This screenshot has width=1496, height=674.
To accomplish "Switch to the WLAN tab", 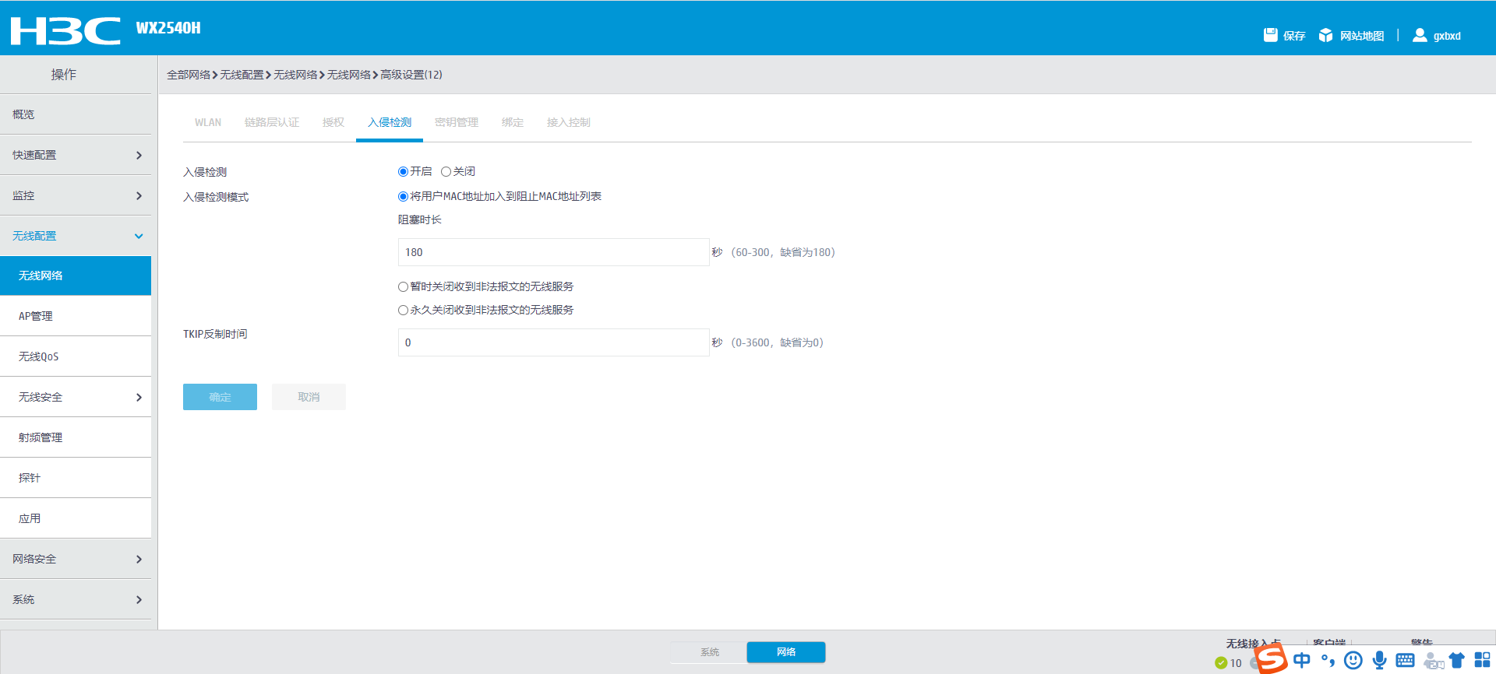I will [208, 122].
